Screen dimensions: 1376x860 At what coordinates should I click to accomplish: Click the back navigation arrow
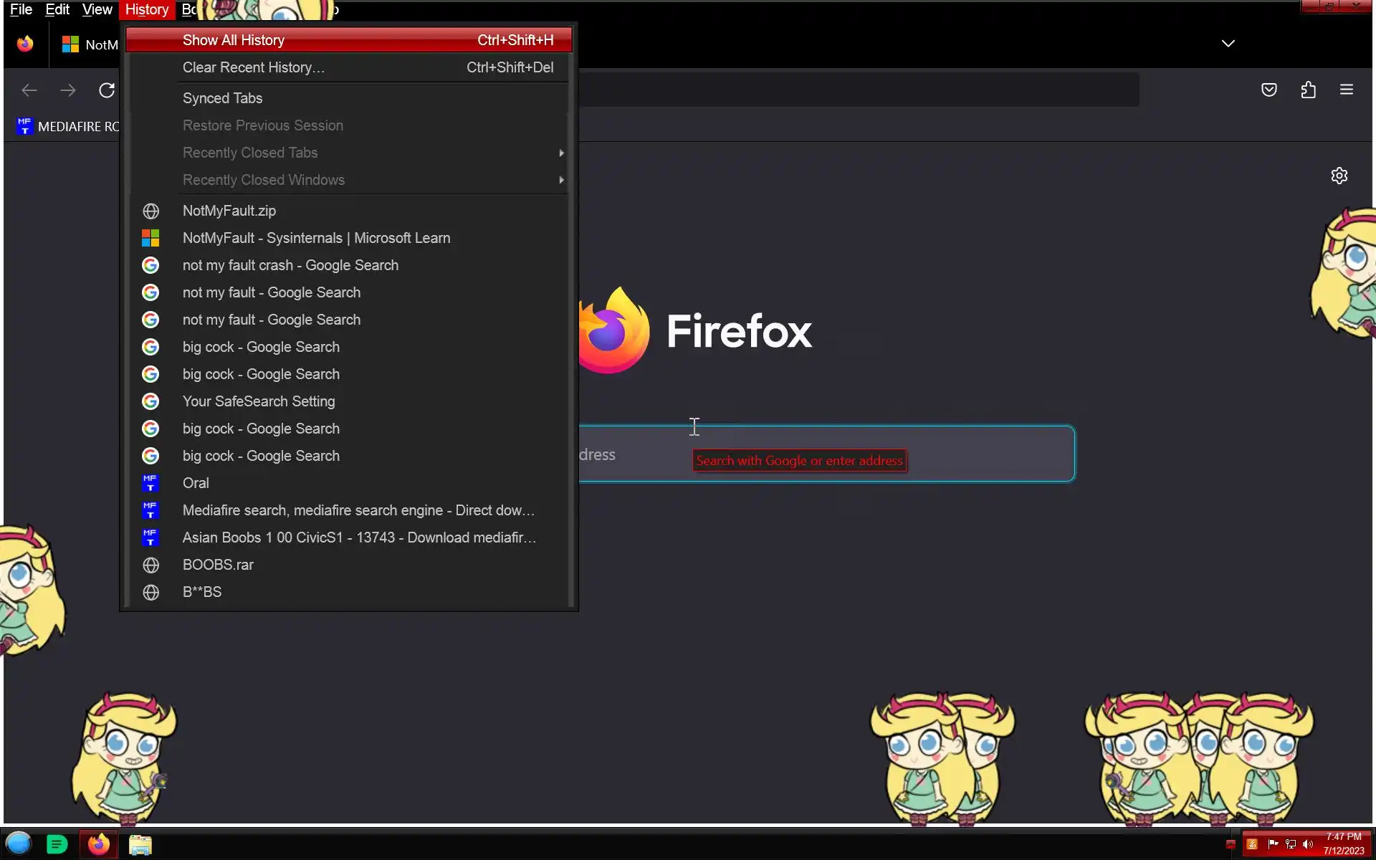(29, 90)
